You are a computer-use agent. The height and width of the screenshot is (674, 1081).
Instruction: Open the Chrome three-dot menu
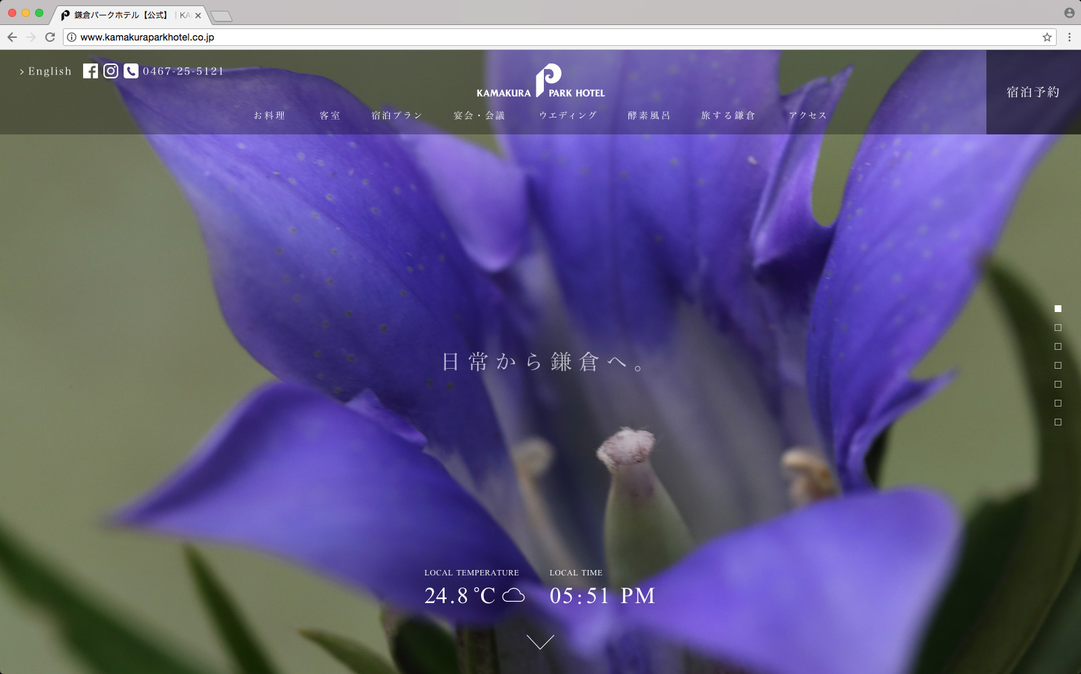[x=1069, y=37]
